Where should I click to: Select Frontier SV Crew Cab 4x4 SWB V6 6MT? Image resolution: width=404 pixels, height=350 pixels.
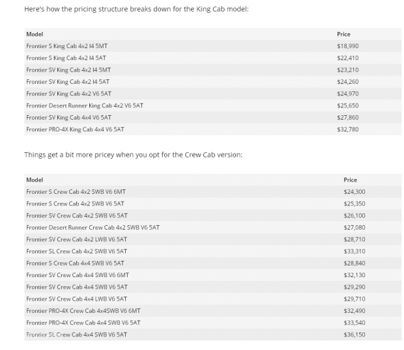77,275
